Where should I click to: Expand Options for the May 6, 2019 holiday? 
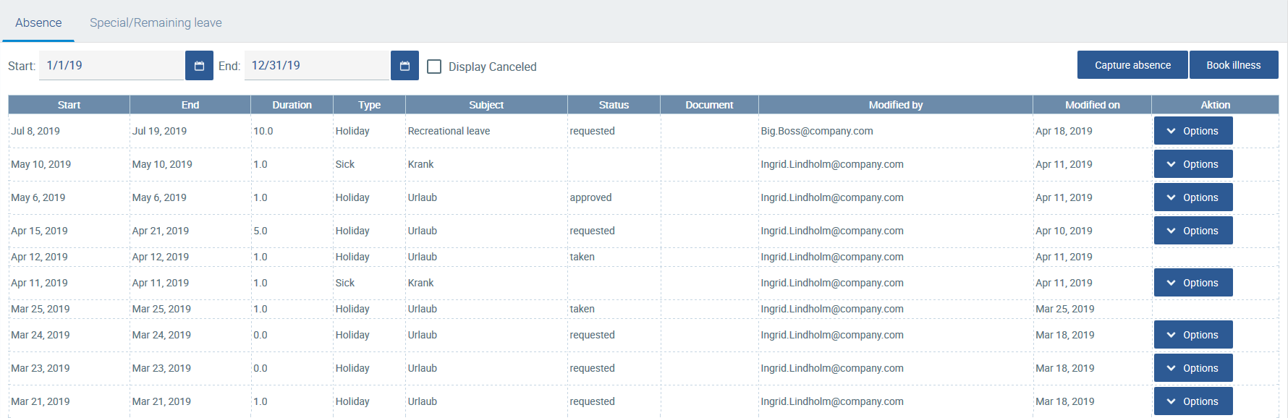coord(1192,197)
